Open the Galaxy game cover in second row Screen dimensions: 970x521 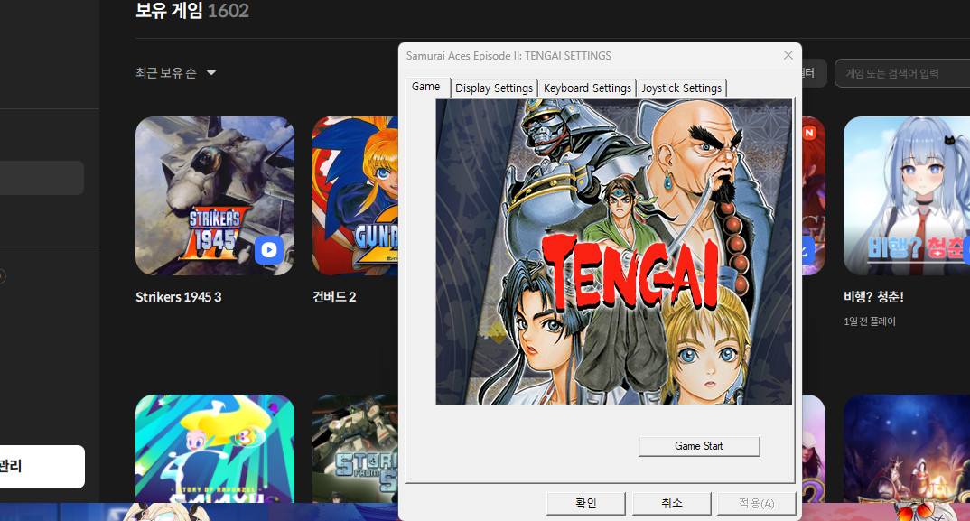215,449
